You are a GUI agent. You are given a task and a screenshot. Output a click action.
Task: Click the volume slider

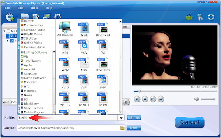(x=208, y=99)
